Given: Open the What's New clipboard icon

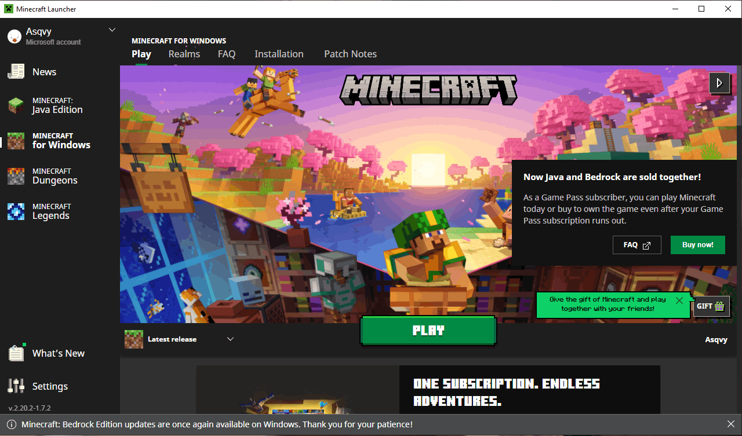Looking at the screenshot, I should pos(16,353).
